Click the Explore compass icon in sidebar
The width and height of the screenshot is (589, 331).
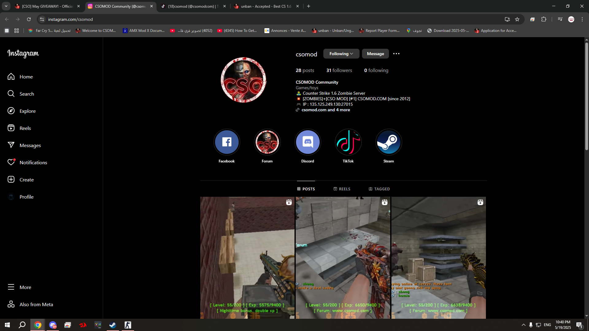pyautogui.click(x=11, y=111)
